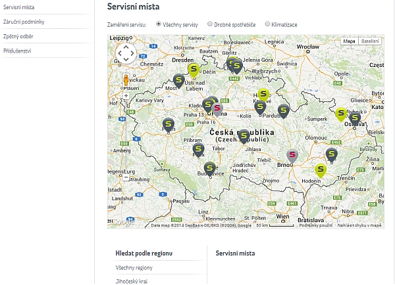The height and width of the screenshot is (285, 395).
Task: Click the yellow service marker at Hradec Králové
Action: pos(263,95)
